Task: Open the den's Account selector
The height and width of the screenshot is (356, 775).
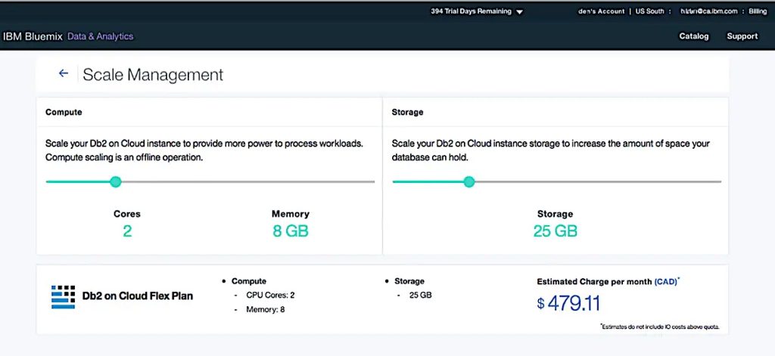Action: click(x=601, y=11)
